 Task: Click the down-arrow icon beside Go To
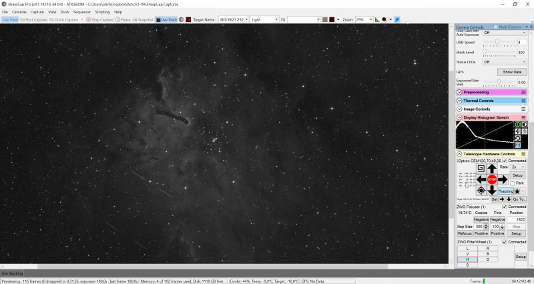[x=509, y=199]
